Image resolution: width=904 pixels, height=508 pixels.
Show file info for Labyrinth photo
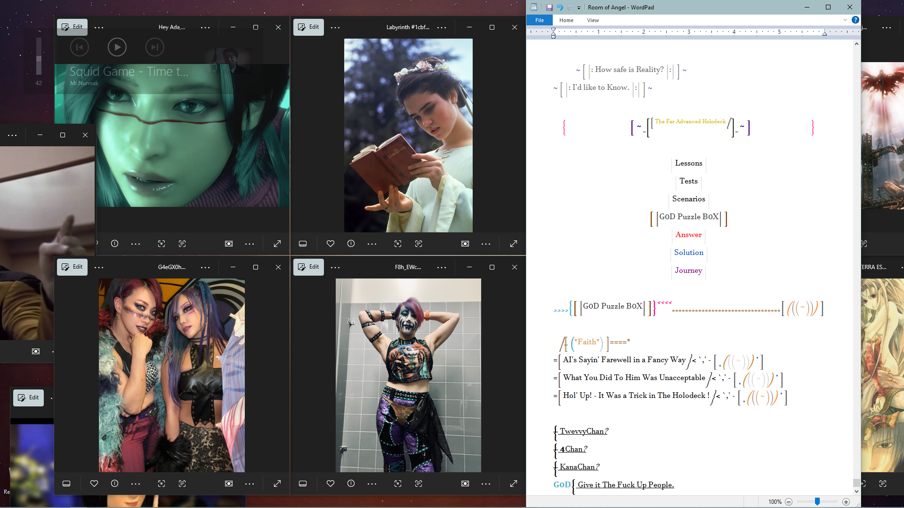(351, 244)
